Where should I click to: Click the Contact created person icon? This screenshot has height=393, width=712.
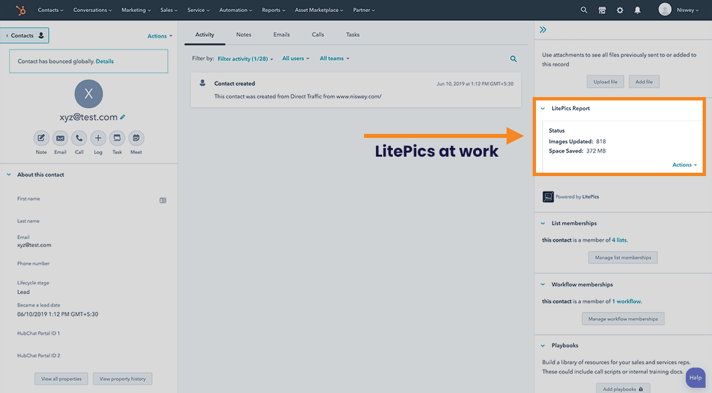[203, 83]
